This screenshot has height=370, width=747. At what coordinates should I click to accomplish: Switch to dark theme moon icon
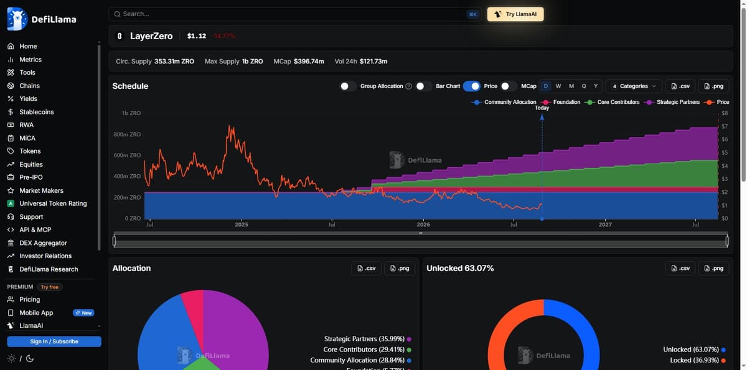click(x=29, y=359)
